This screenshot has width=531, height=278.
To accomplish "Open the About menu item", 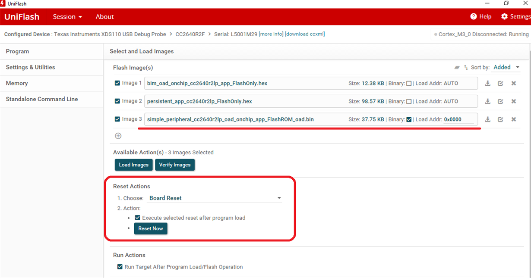I will (104, 17).
